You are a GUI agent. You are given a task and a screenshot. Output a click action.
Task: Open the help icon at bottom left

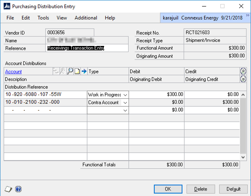coord(18,189)
